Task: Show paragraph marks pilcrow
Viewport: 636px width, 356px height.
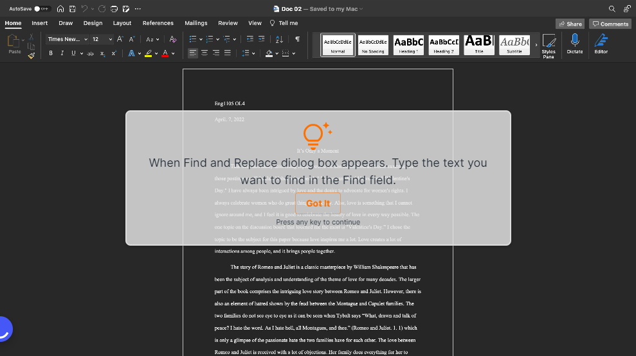Action: pyautogui.click(x=297, y=39)
